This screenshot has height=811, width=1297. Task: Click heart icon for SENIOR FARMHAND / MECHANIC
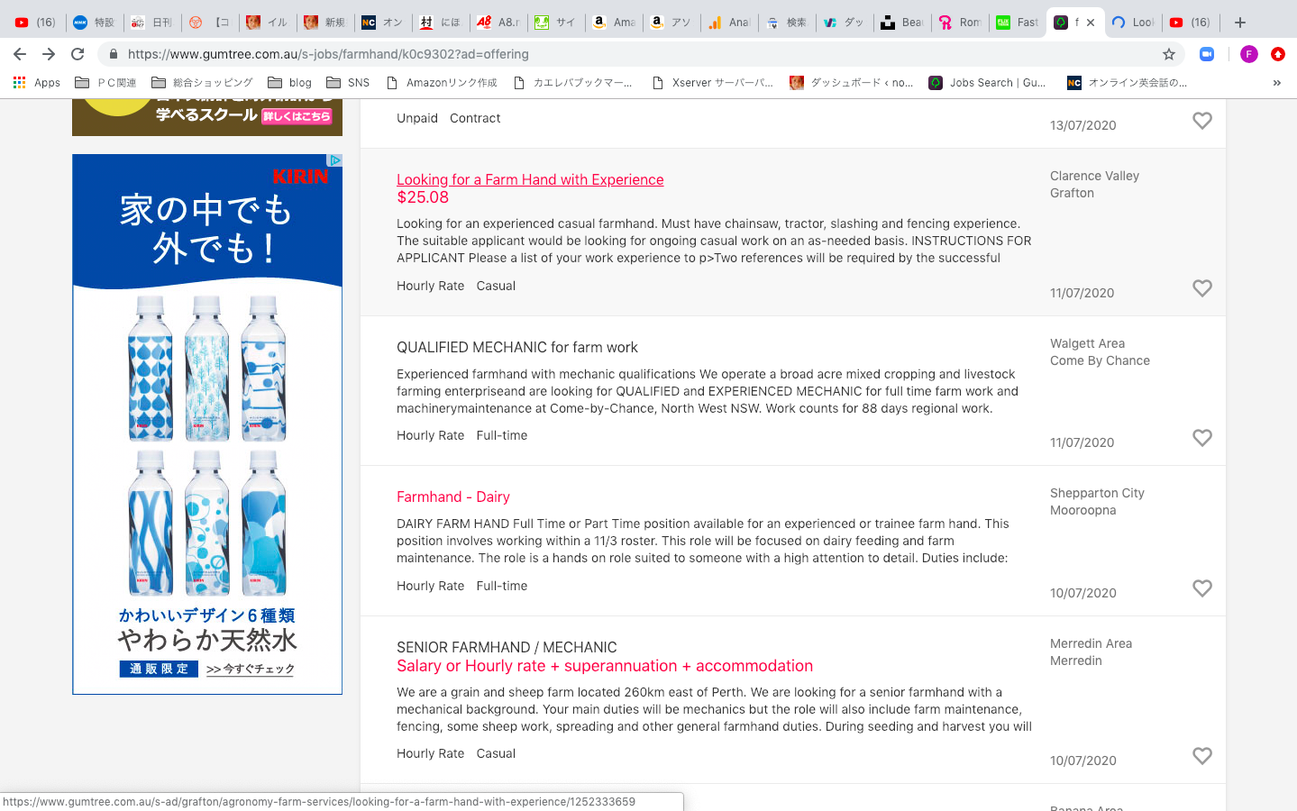[1201, 756]
